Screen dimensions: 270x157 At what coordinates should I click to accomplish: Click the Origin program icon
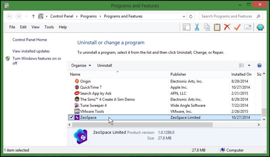click(x=77, y=81)
